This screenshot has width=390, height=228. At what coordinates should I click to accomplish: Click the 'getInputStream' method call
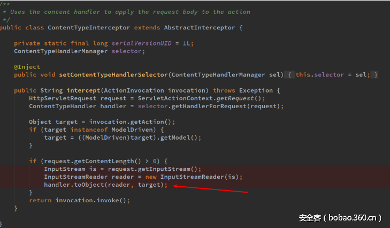(x=164, y=169)
